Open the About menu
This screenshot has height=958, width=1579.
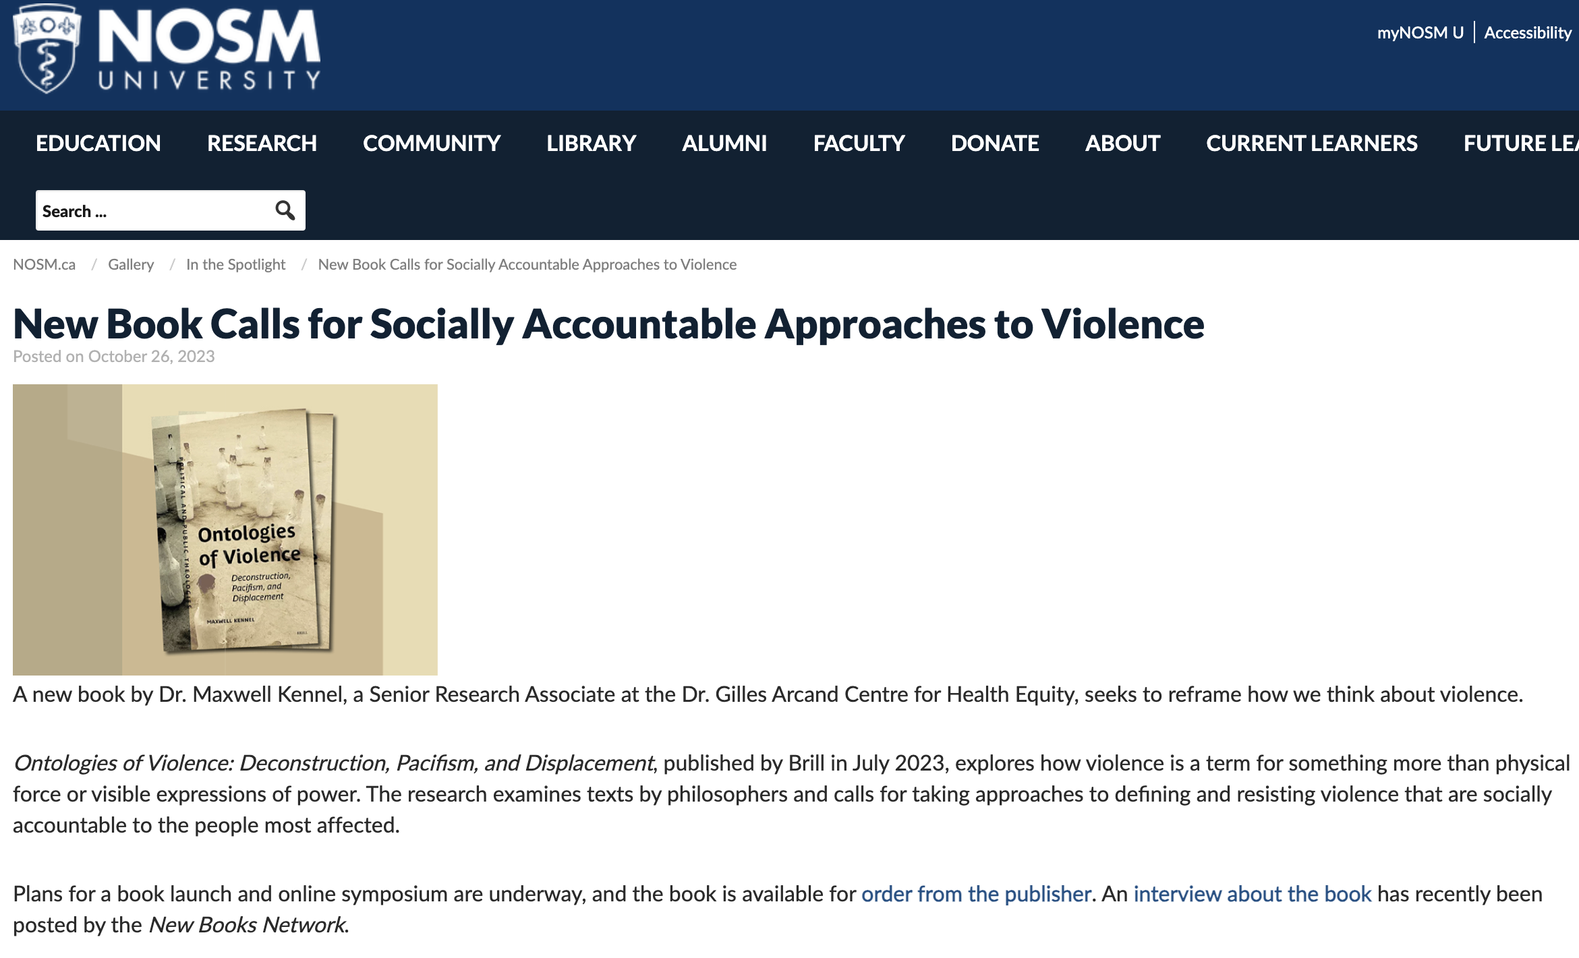click(1122, 143)
